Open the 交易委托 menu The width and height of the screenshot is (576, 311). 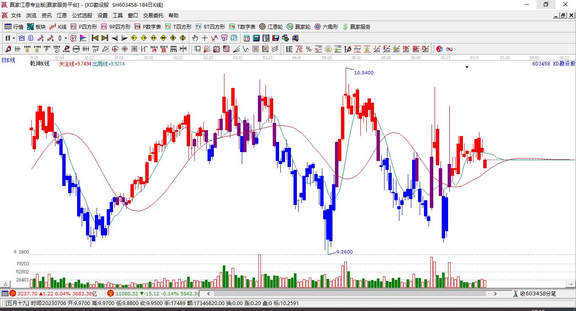point(153,16)
